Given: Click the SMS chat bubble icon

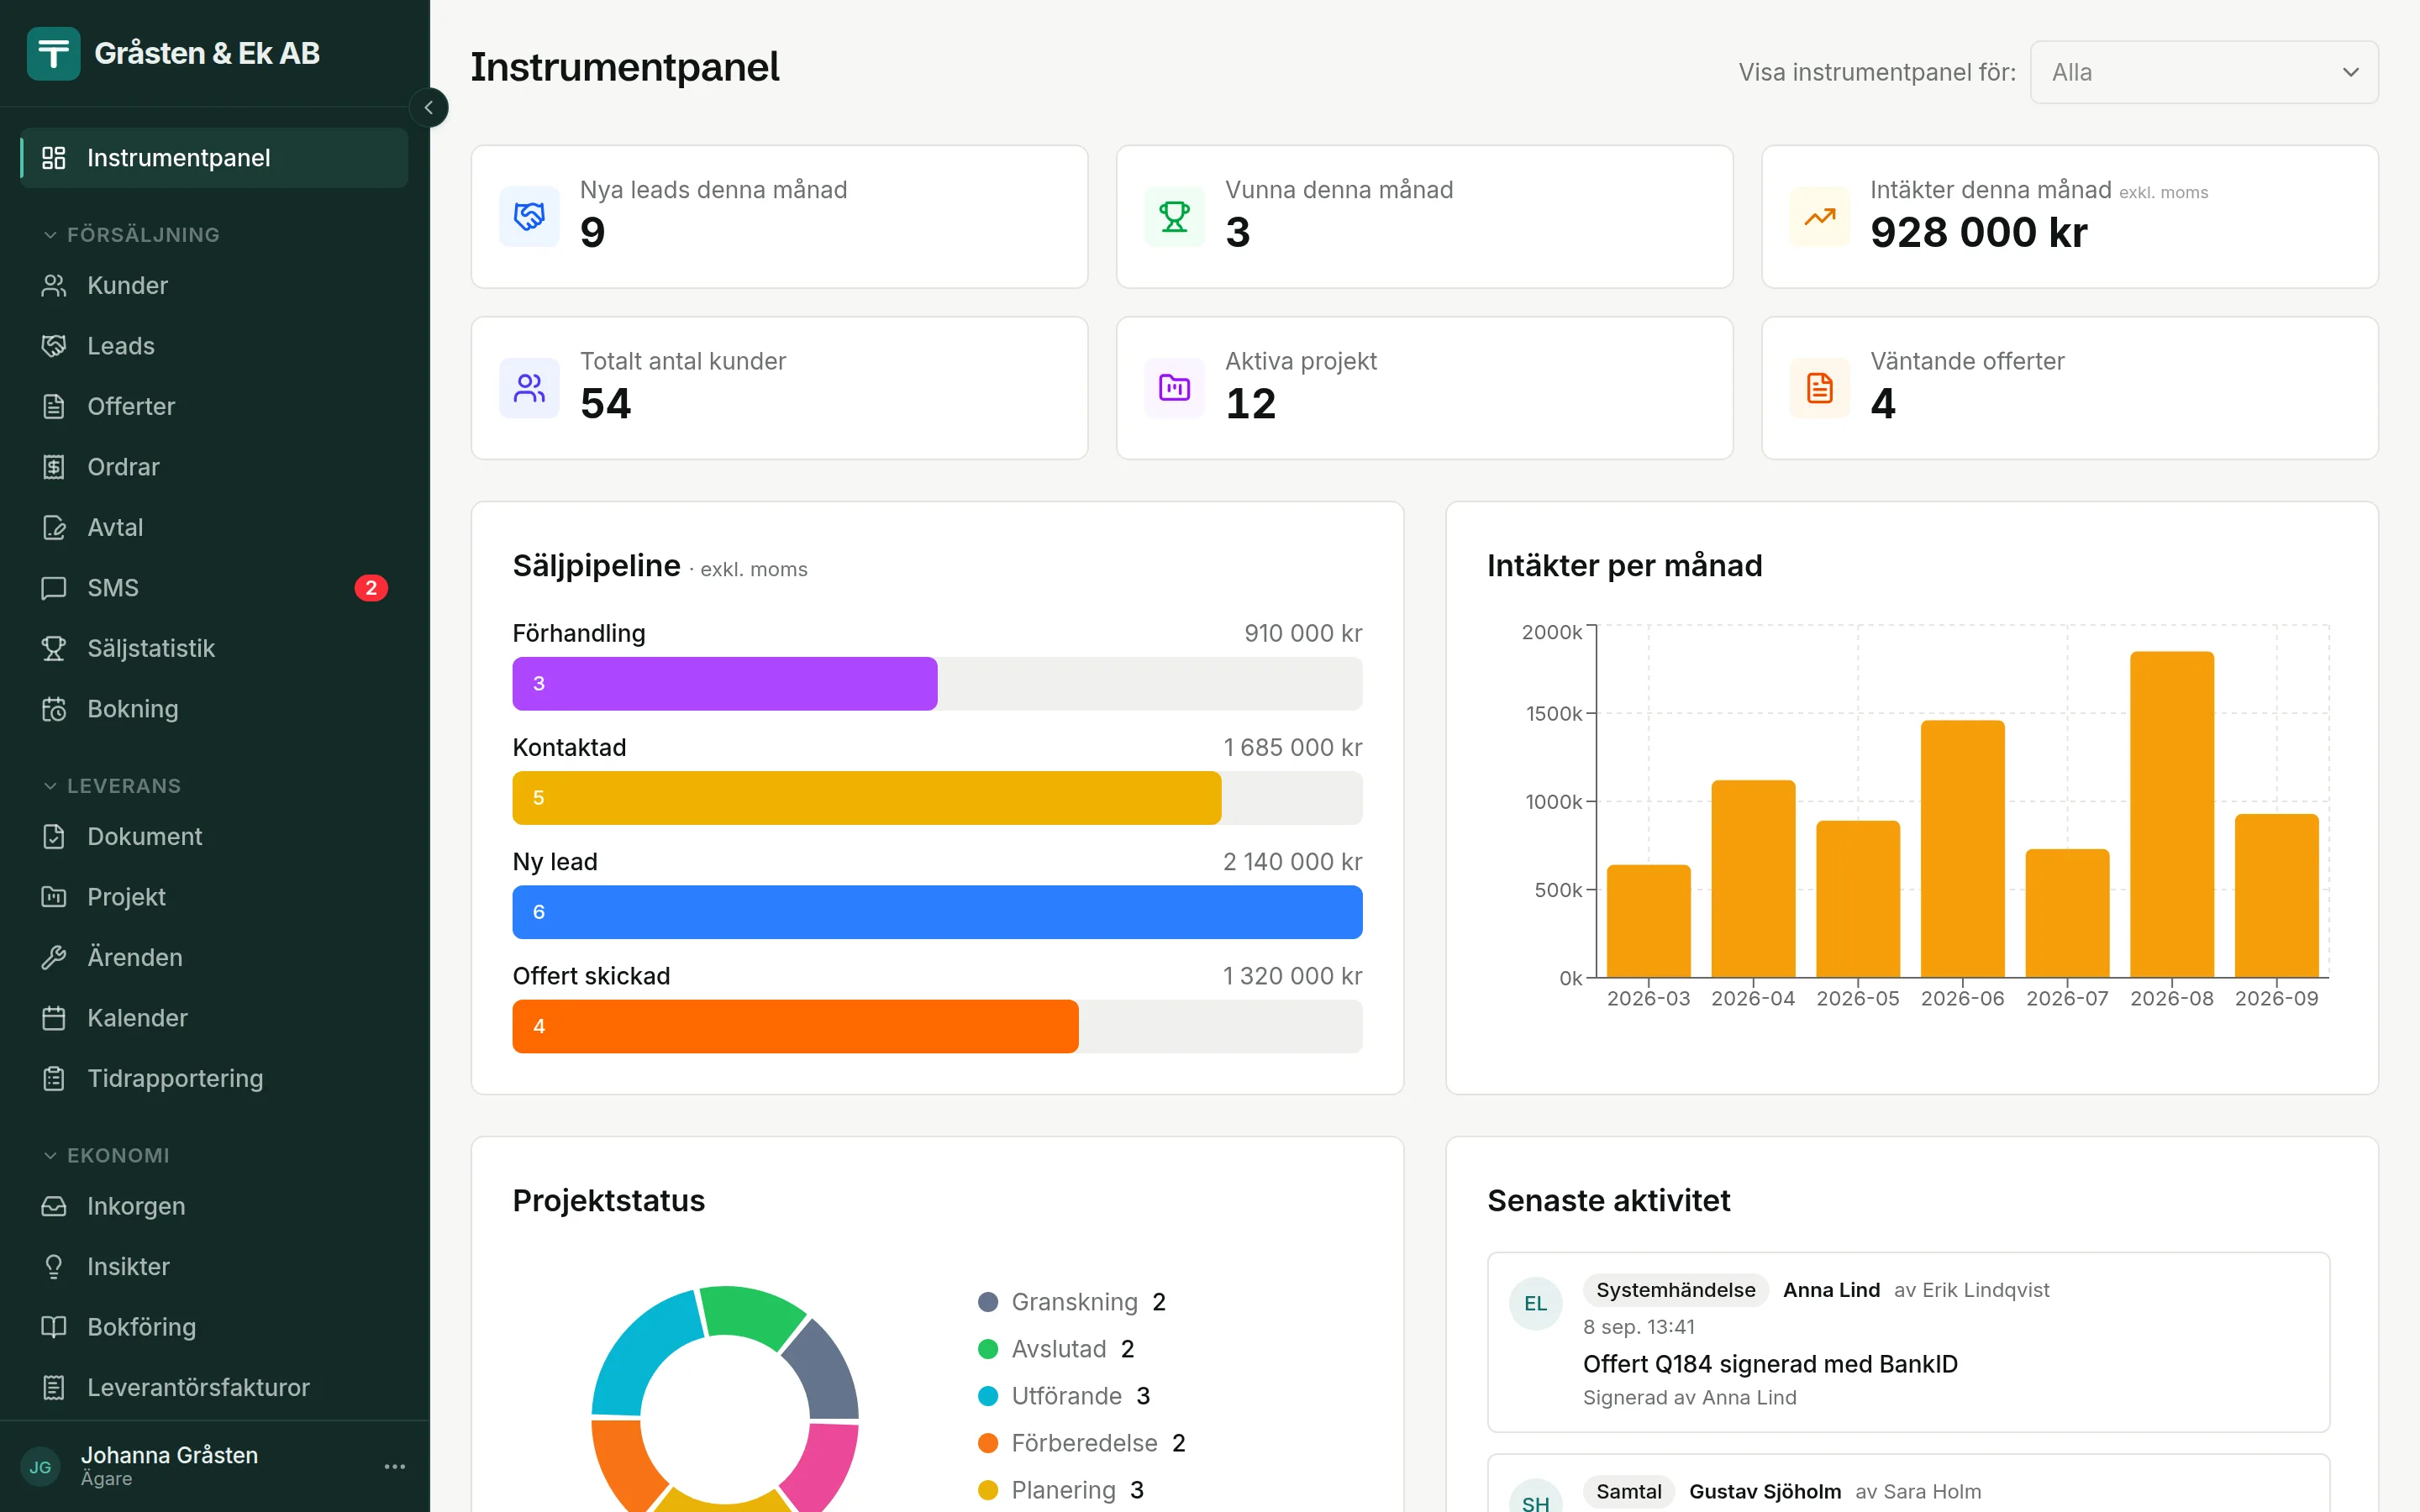Looking at the screenshot, I should (54, 588).
